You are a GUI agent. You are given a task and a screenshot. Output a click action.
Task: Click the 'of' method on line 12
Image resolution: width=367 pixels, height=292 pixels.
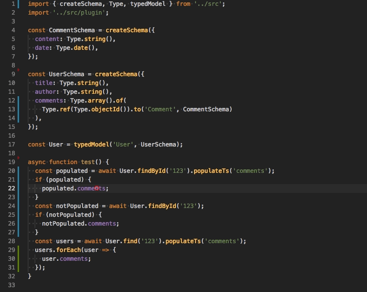(119, 101)
